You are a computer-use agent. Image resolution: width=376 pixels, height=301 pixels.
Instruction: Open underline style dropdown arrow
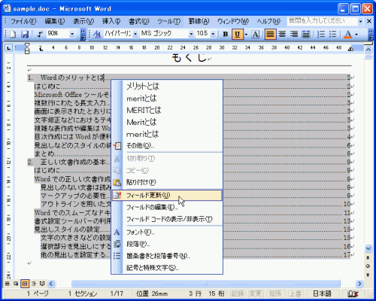tap(246, 34)
